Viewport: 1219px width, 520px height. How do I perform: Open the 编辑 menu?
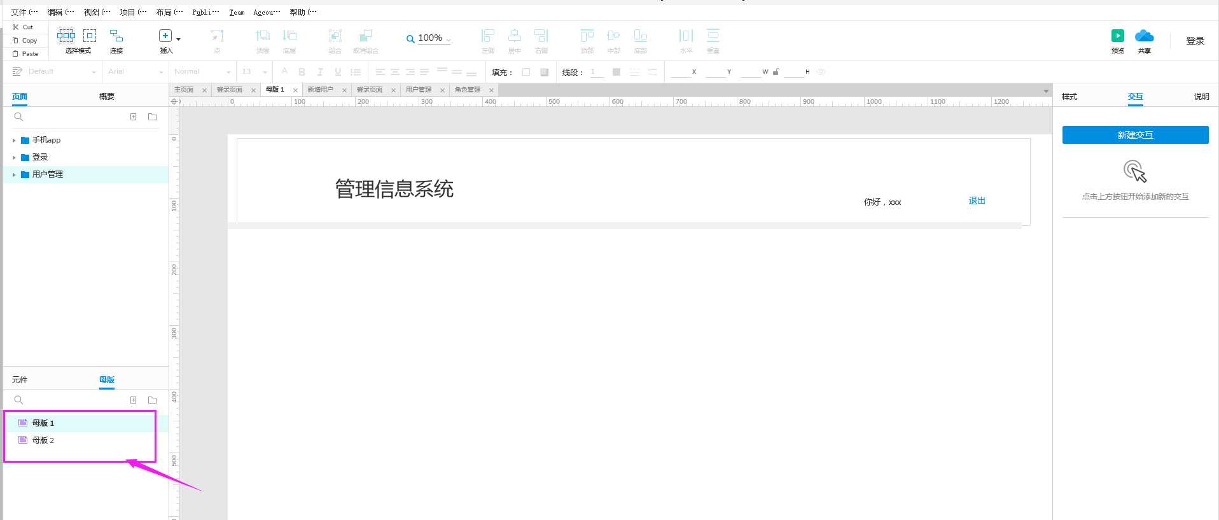click(x=60, y=12)
